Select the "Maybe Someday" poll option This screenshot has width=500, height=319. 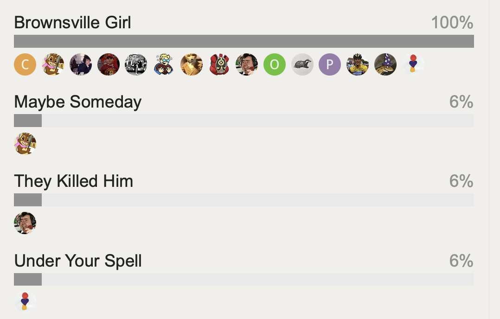pos(78,102)
